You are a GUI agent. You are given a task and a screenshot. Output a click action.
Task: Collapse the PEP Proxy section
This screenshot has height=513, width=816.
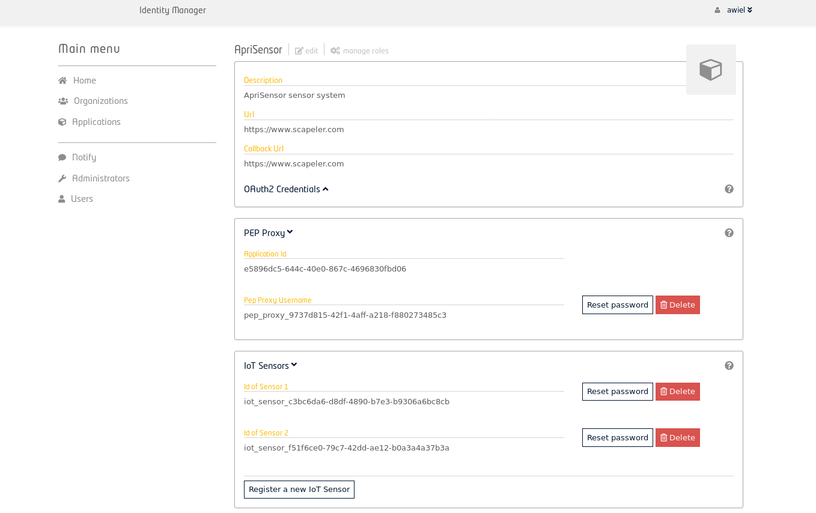[268, 233]
